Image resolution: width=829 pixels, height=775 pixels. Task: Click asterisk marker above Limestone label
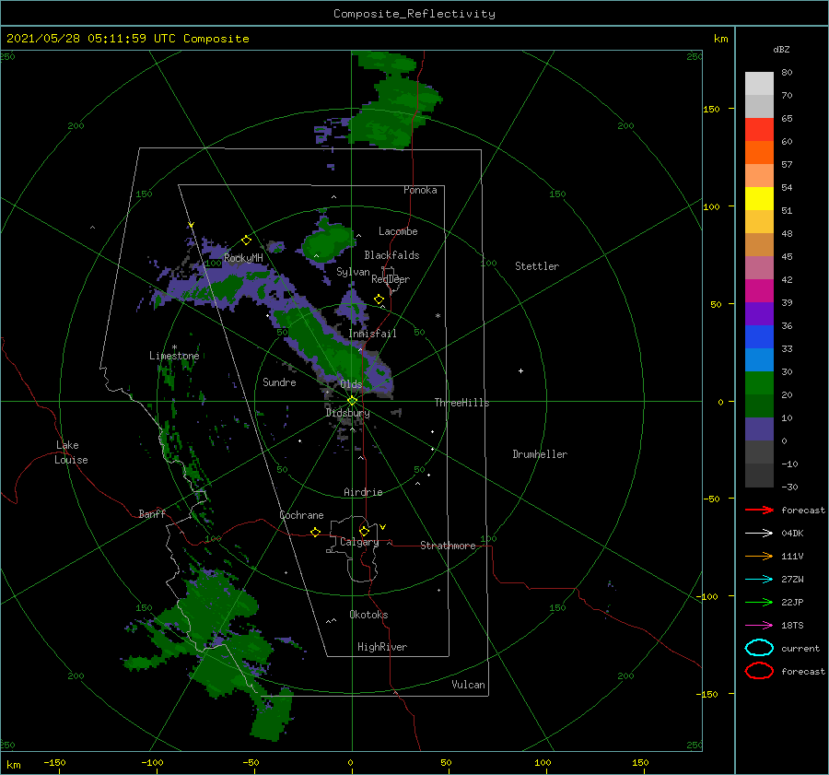pyautogui.click(x=174, y=347)
